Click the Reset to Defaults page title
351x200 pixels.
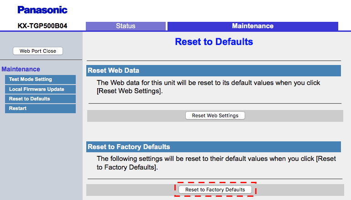coord(214,42)
